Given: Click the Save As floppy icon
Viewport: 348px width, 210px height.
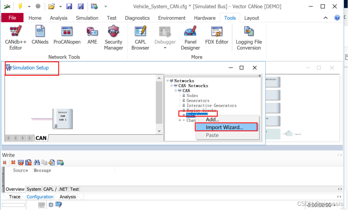Looking at the screenshot, I should [81, 6].
